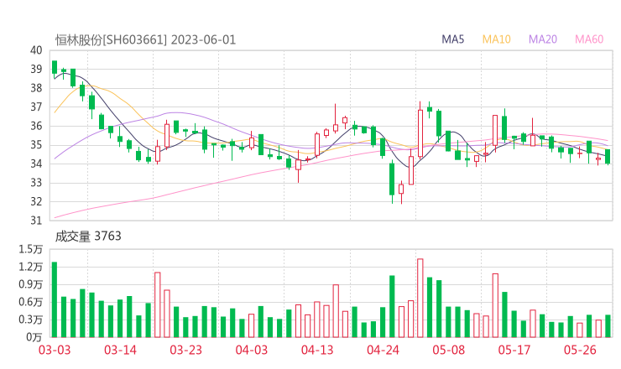This screenshot has width=621, height=369.
Task: Click the tallest red volume bar
Action: (420, 298)
